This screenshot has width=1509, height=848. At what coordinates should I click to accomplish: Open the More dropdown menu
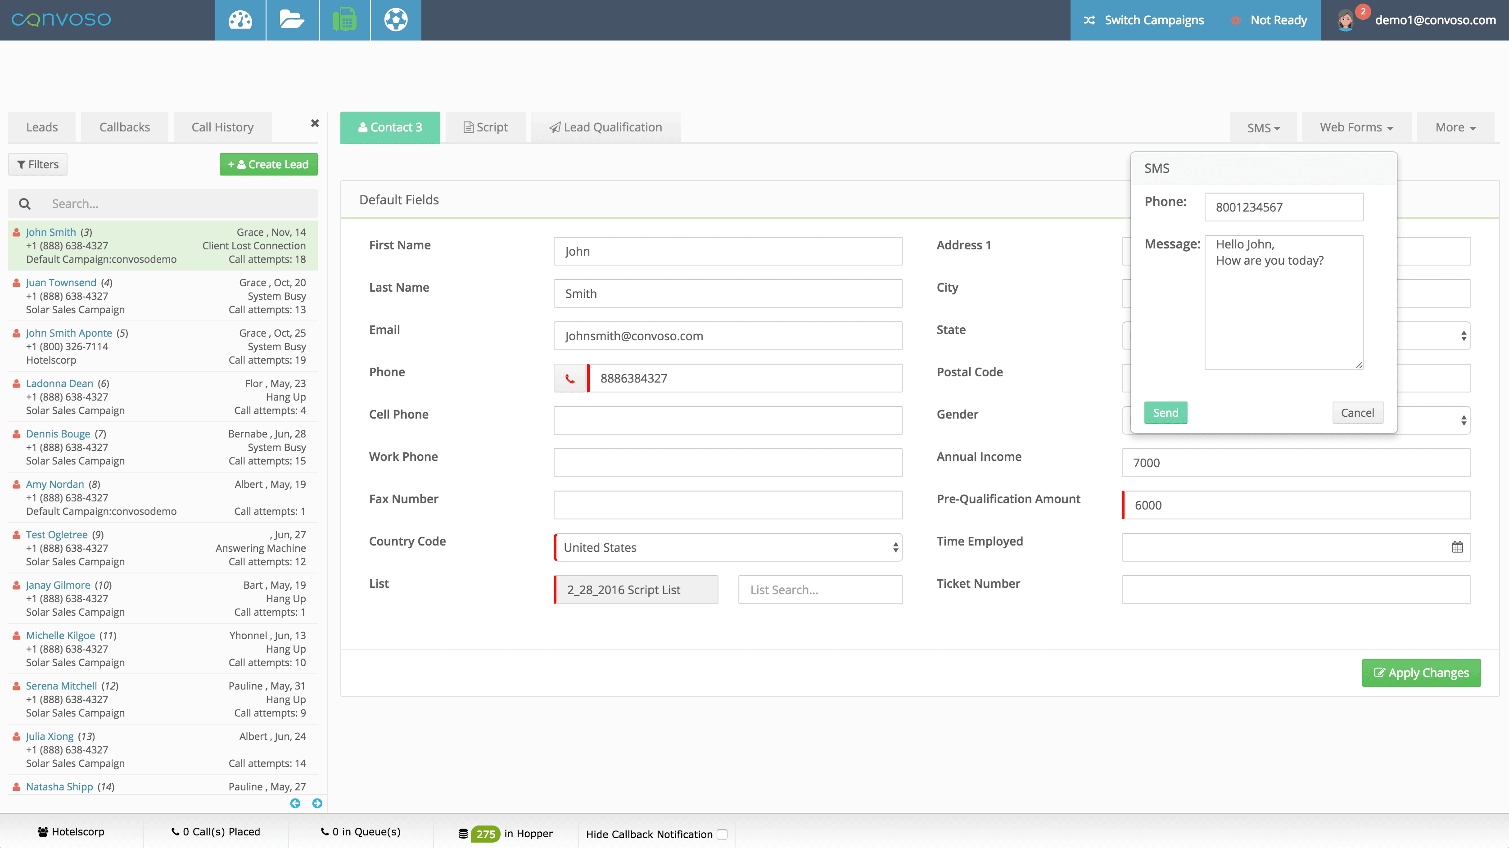[1455, 127]
